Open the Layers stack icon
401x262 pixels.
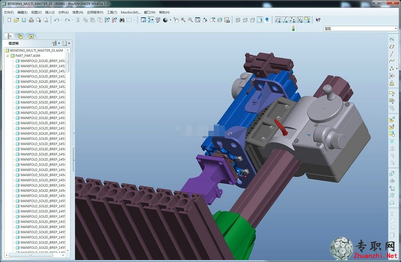(220, 20)
